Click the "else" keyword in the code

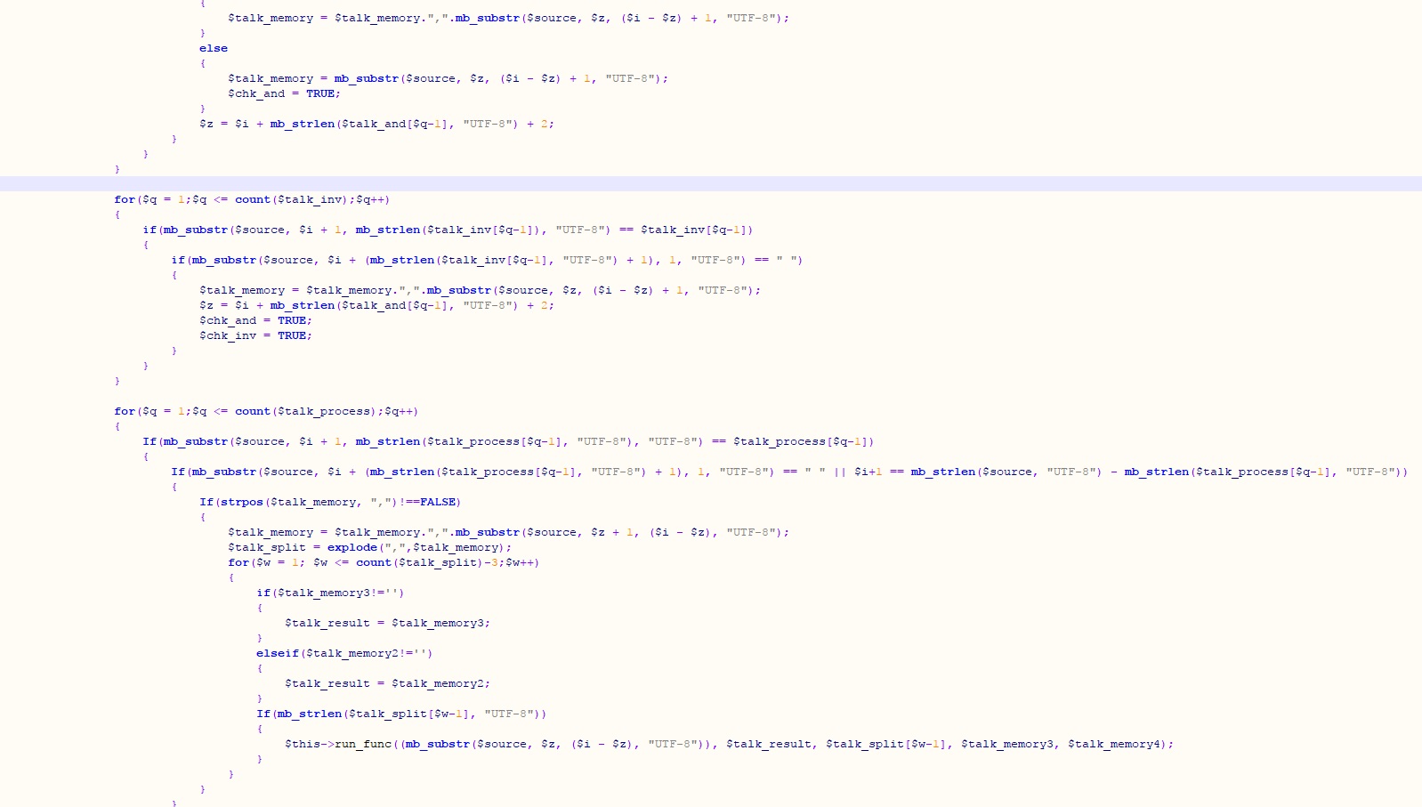pyautogui.click(x=214, y=48)
